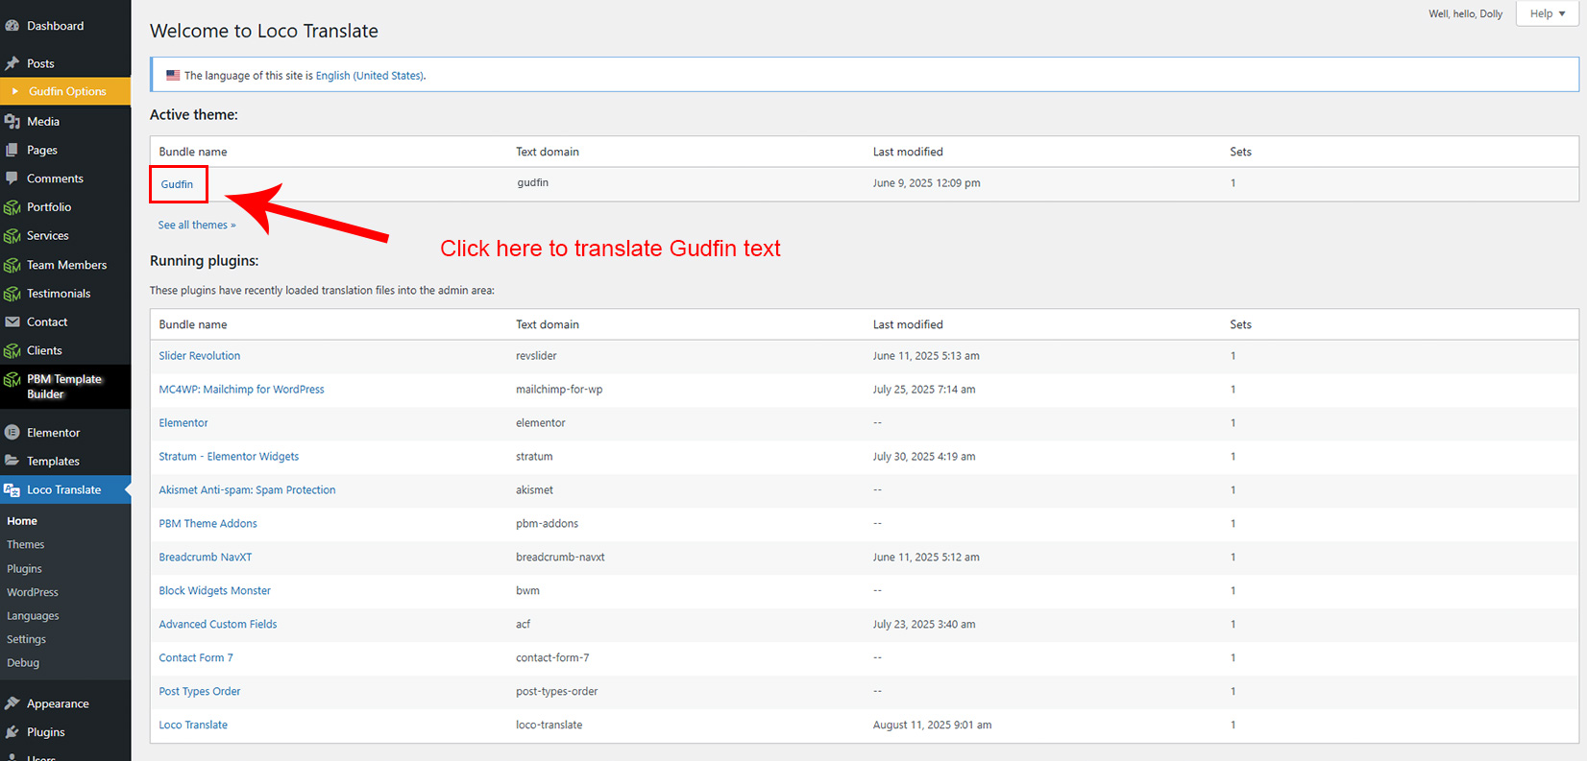
Task: Click the Contact envelope icon
Action: point(12,322)
